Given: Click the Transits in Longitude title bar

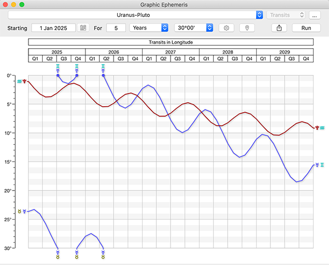Looking at the screenshot, I should [x=171, y=42].
